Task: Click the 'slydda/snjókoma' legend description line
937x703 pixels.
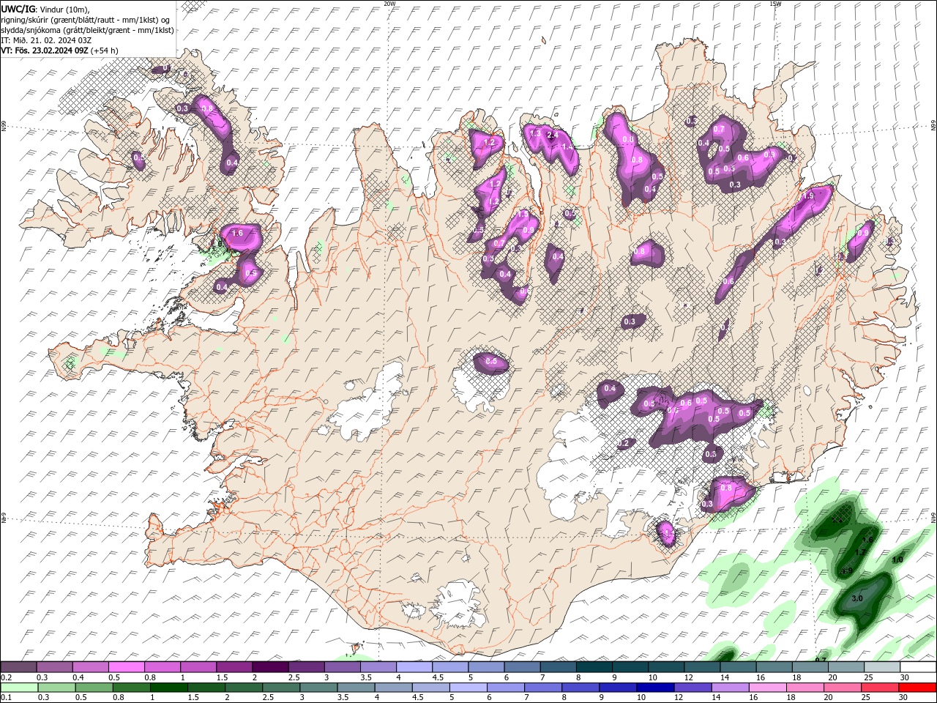Action: [x=87, y=30]
